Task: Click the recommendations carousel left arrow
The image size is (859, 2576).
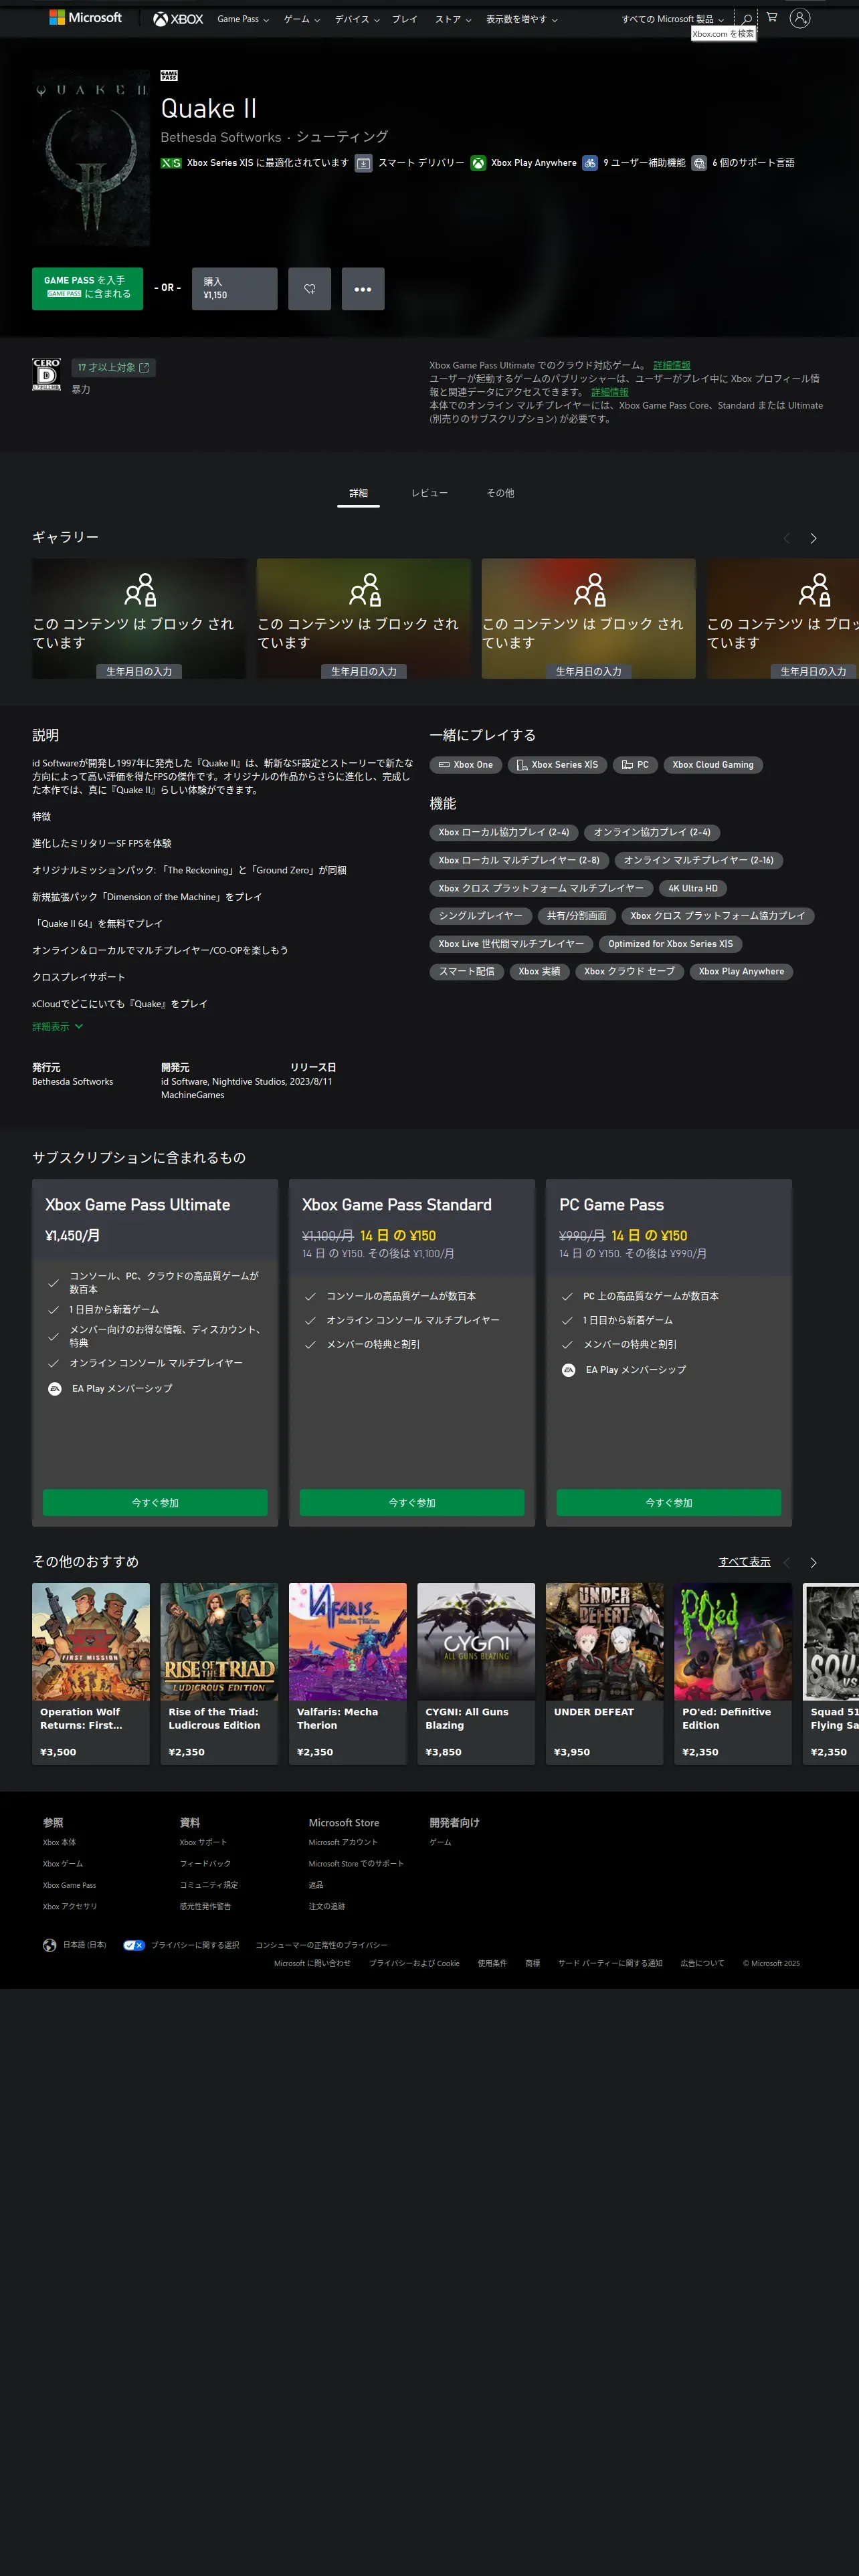Action: click(x=787, y=1562)
